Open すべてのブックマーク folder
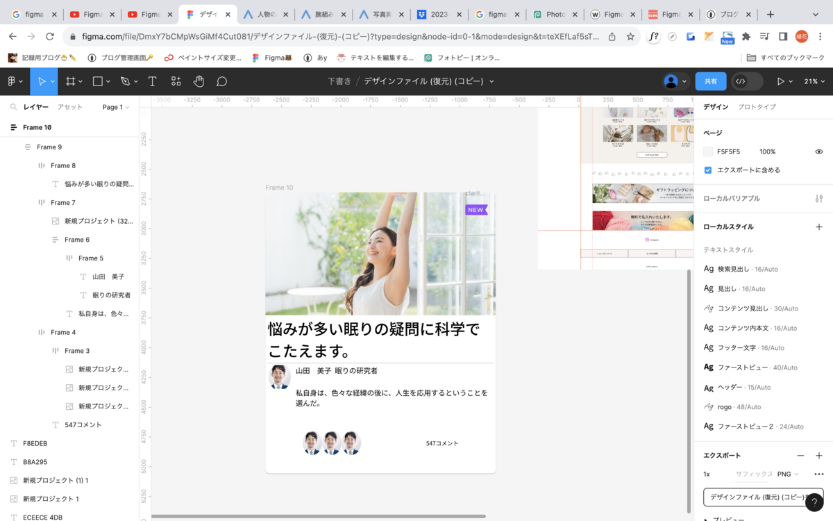Image resolution: width=833 pixels, height=521 pixels. coord(785,58)
